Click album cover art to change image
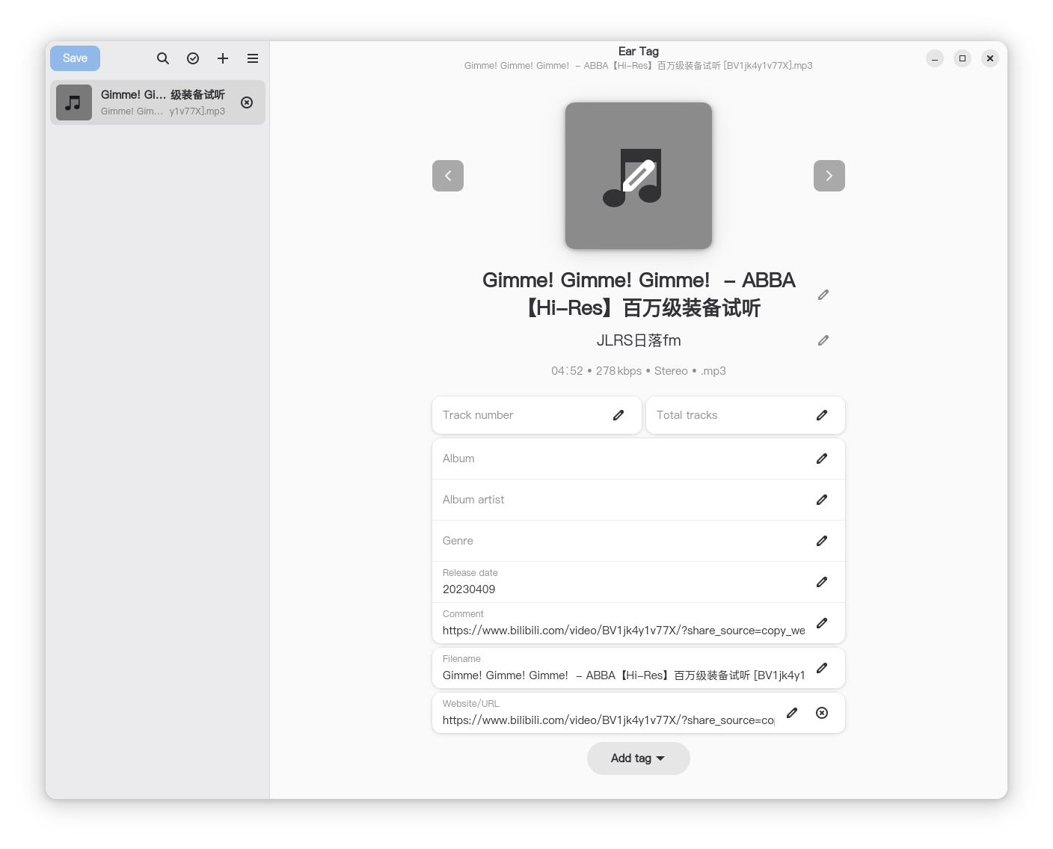 638,176
